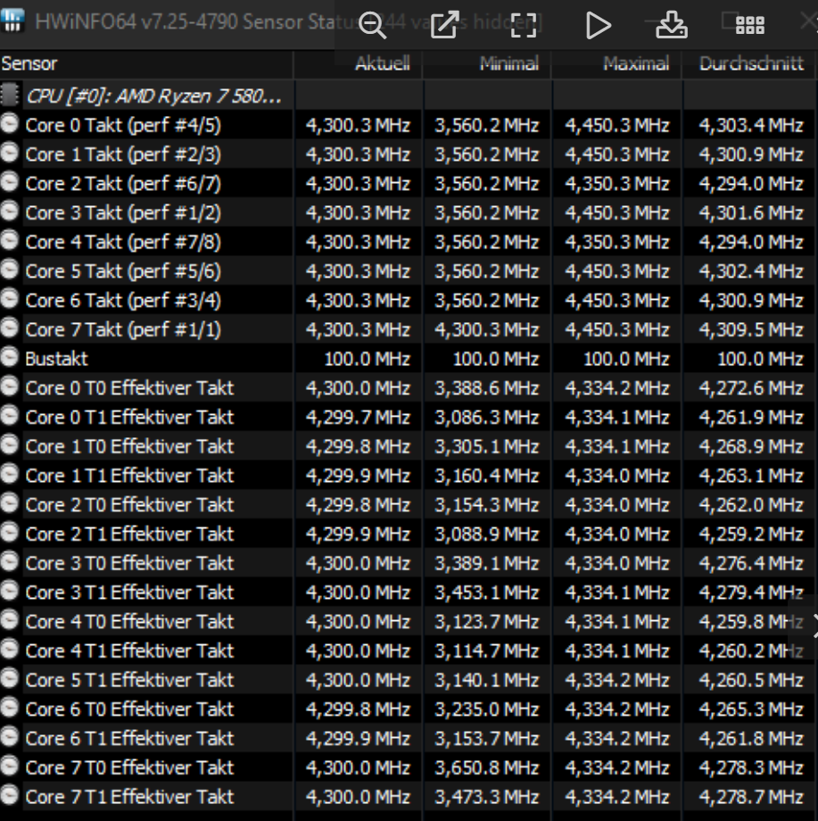Select row Core 6 Takt (perf #3/4)
Screen dimensions: 818x821
[409, 301]
